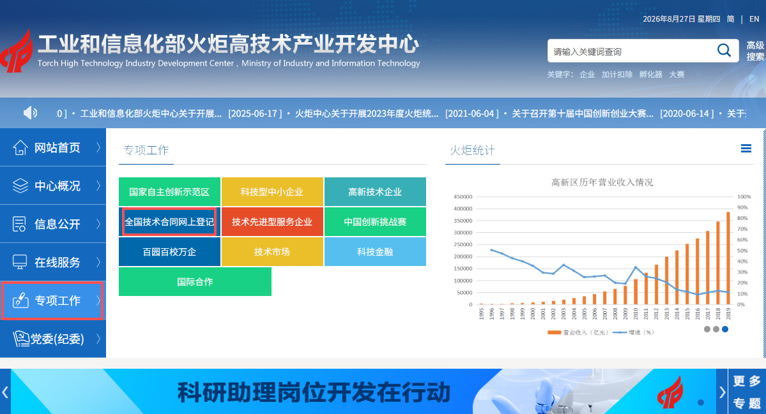This screenshot has width=766, height=414.
Task: Click the banner slide indicator dot
Action: [701, 403]
